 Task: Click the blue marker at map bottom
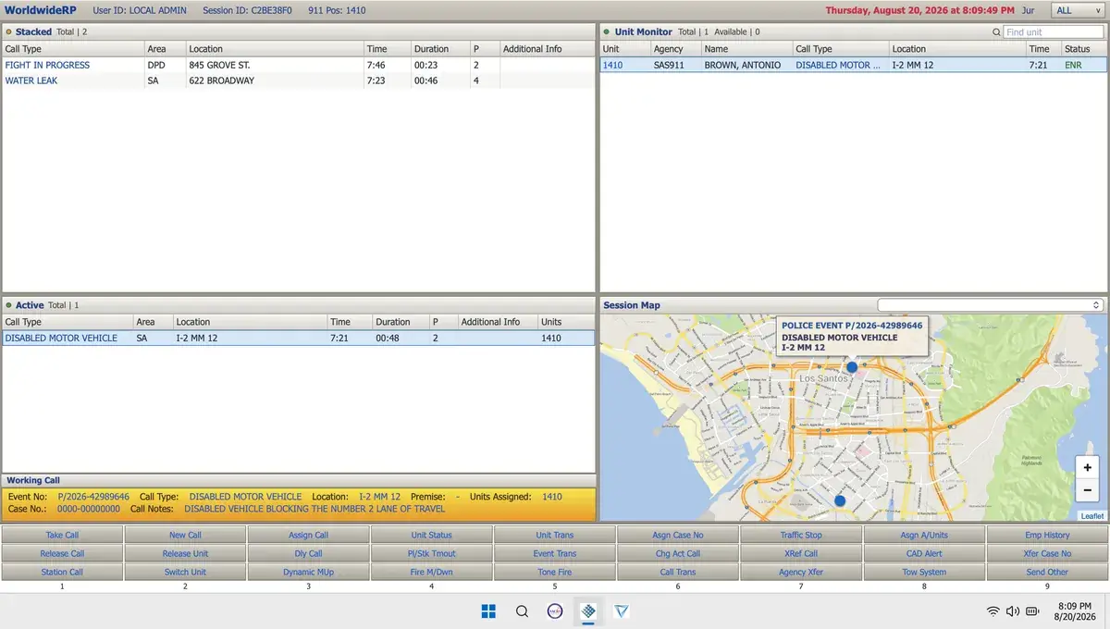point(840,500)
